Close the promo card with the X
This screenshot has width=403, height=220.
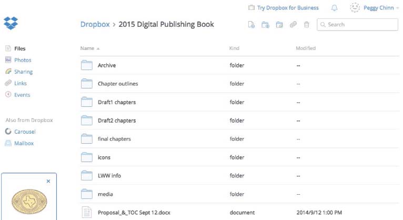tap(48, 181)
